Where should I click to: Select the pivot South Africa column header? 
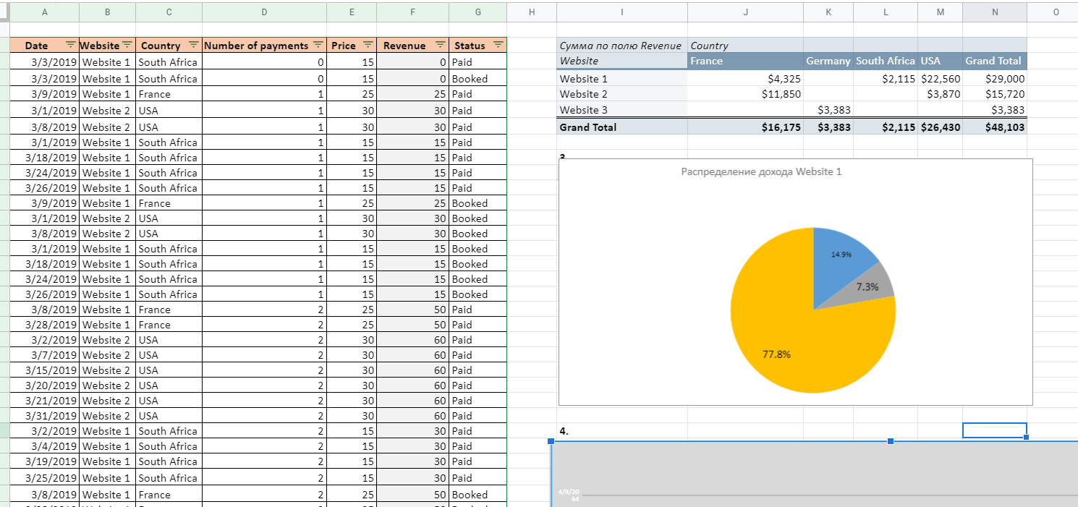point(886,61)
